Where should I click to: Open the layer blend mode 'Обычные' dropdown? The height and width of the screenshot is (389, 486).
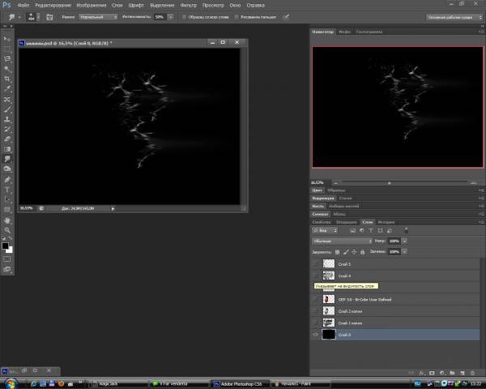tap(342, 241)
